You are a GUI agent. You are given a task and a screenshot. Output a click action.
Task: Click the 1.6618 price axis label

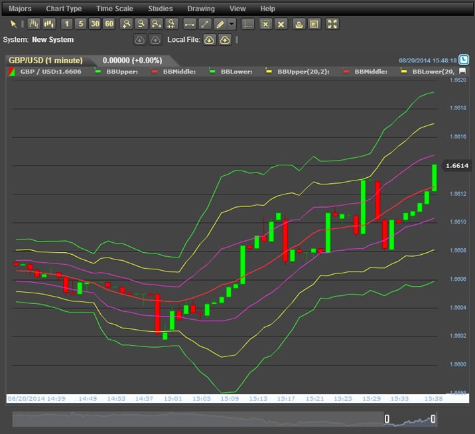click(458, 108)
